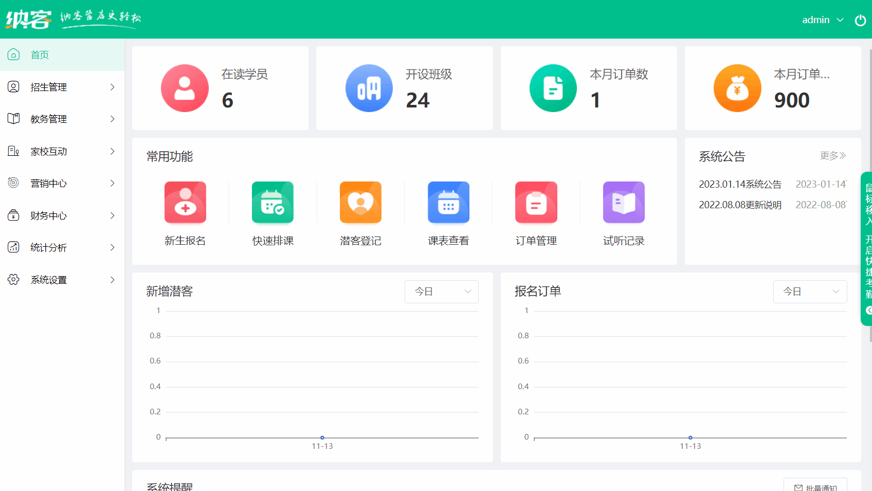Open the 今日 dropdown for 新增潜客 chart
Screen dimensions: 872x491
tap(441, 292)
